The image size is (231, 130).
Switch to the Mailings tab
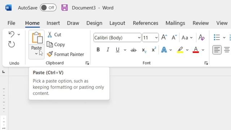click(x=175, y=23)
